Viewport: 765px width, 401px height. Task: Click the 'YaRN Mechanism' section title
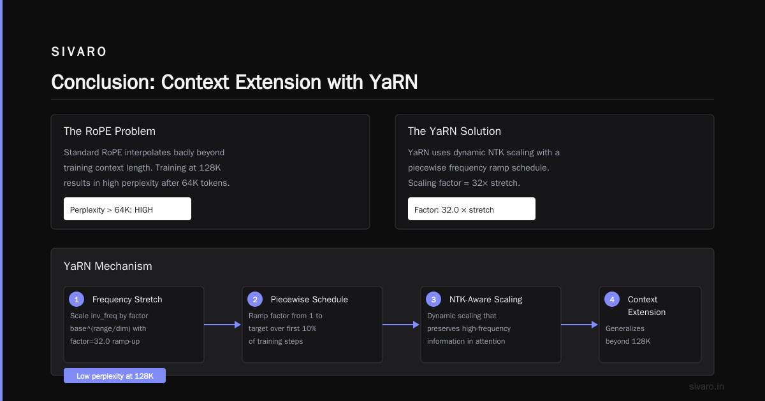tap(108, 266)
